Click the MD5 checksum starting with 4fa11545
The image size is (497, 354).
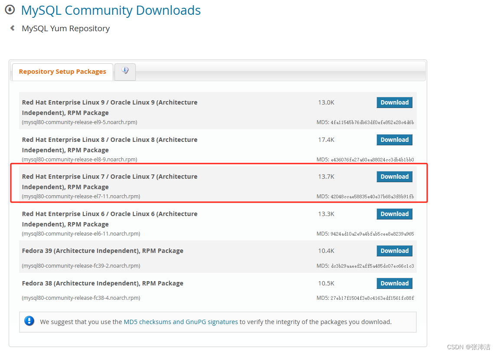point(372,122)
